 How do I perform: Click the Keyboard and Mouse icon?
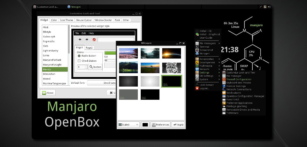pyautogui.click(x=224, y=82)
